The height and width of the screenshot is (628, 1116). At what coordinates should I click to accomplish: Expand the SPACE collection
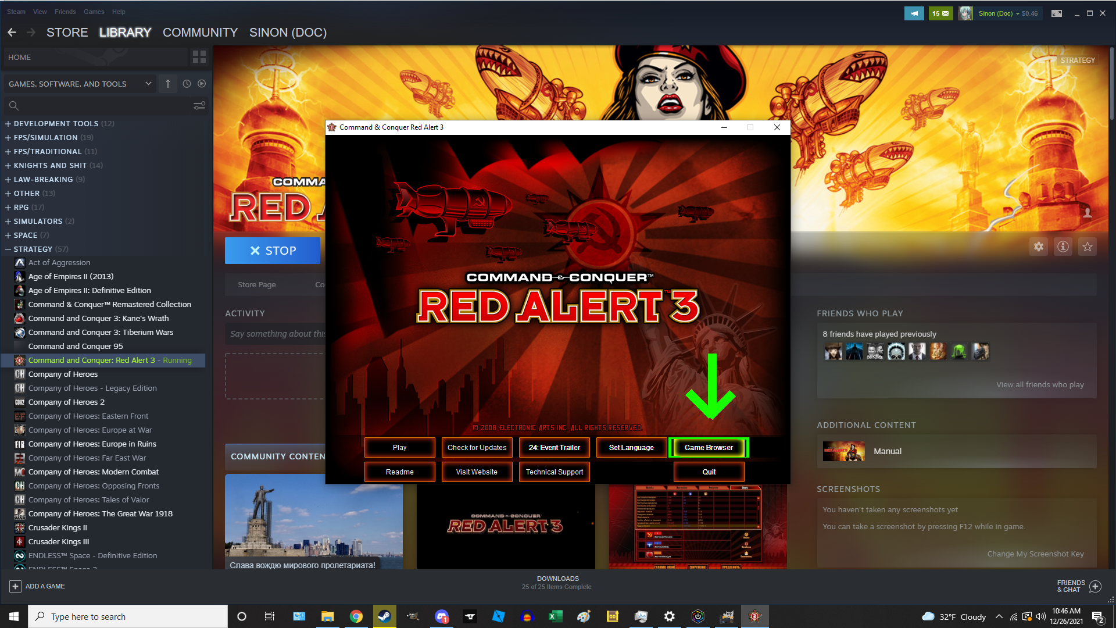(8, 235)
